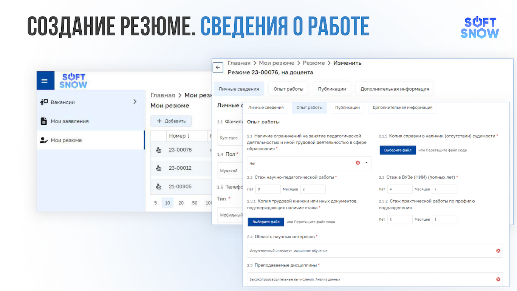This screenshot has height=291, width=517.
Task: Click resume number 23-00076
Action: tap(180, 150)
